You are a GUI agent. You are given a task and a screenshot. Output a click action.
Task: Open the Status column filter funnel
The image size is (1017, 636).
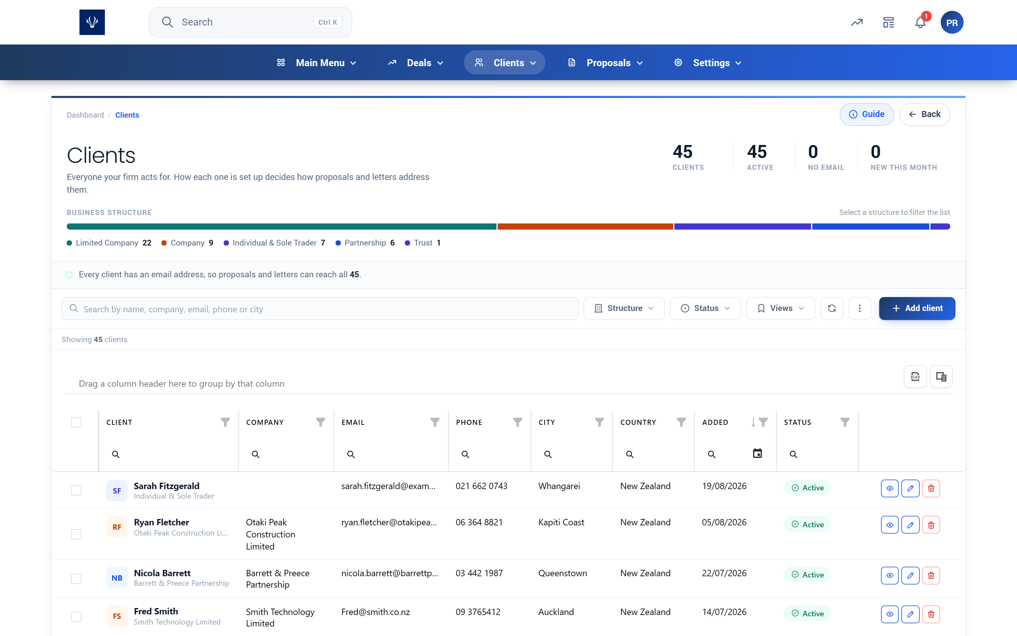pyautogui.click(x=845, y=422)
